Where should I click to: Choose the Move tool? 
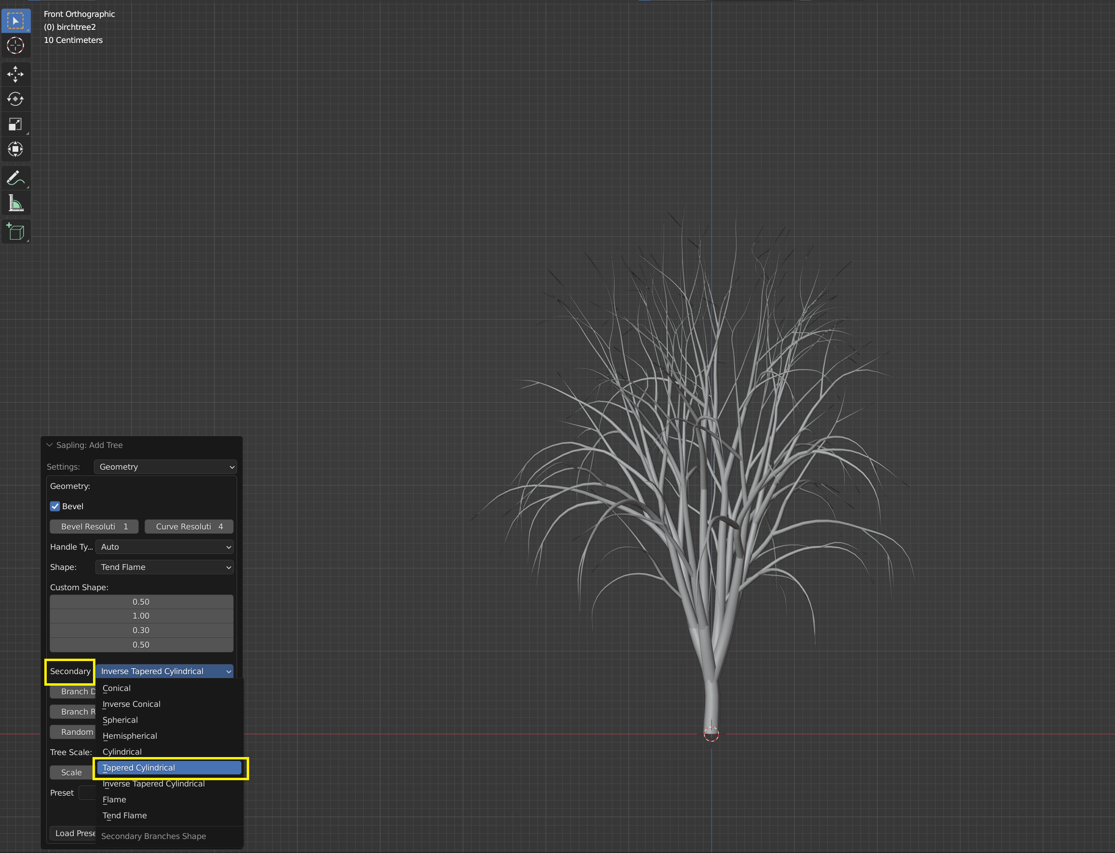click(15, 74)
